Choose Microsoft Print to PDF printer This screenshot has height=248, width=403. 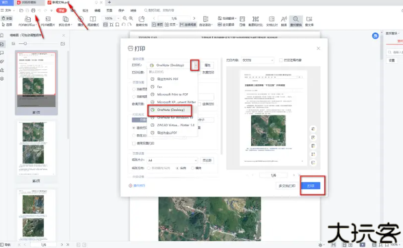click(x=172, y=95)
